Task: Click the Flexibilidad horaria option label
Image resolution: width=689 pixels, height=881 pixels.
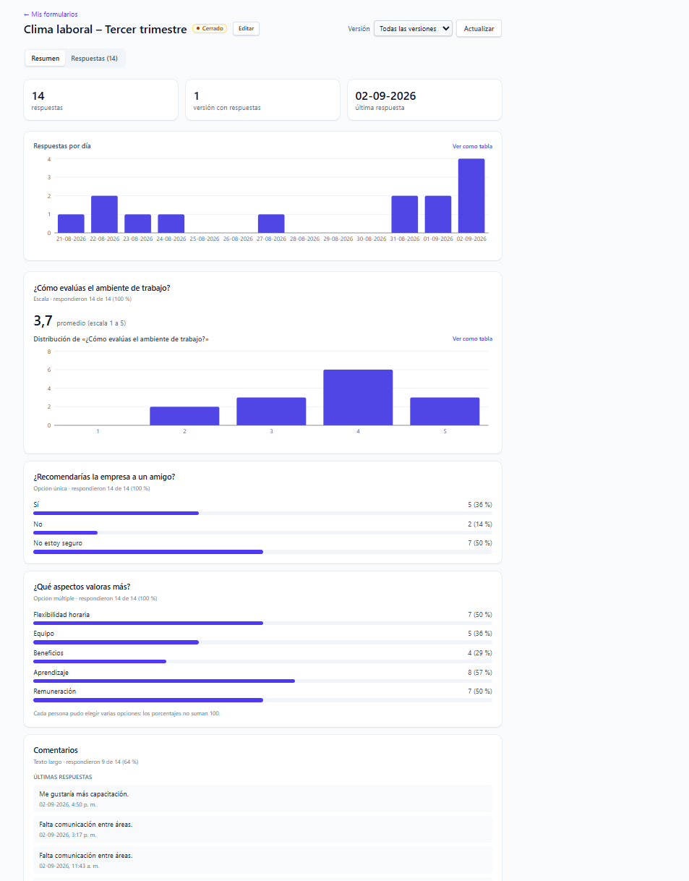Action: [61, 615]
